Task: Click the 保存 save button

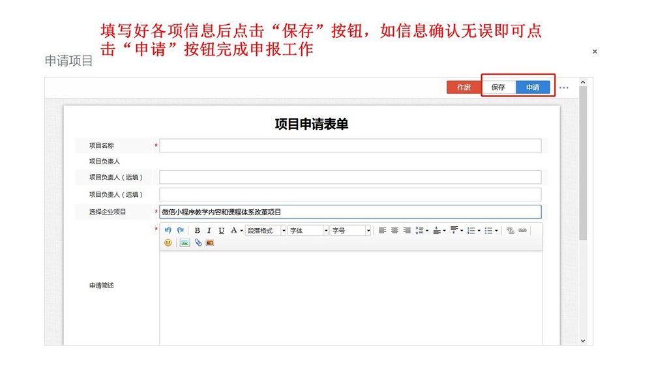Action: pyautogui.click(x=498, y=87)
